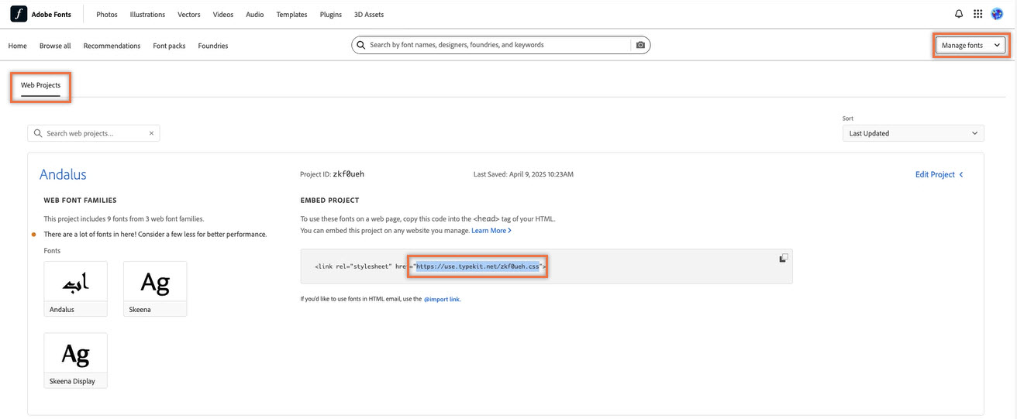Open the Skeena Display font thumbnail

coord(76,360)
